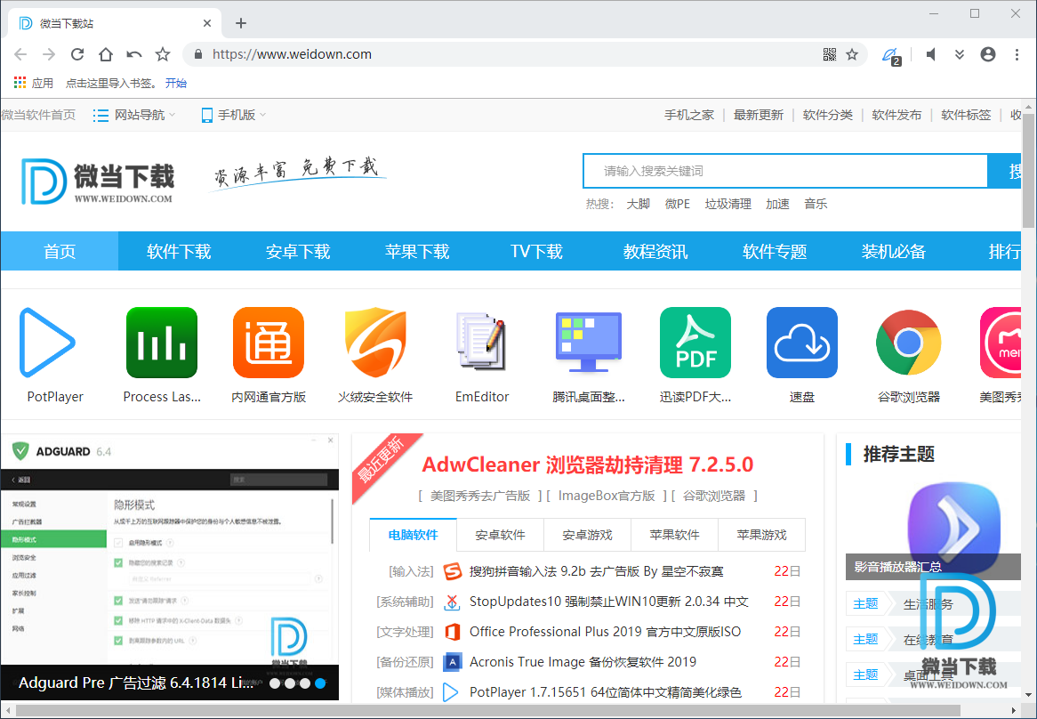Expand the 网站导航 dropdown
Viewport: 1037px width, 719px height.
click(134, 115)
